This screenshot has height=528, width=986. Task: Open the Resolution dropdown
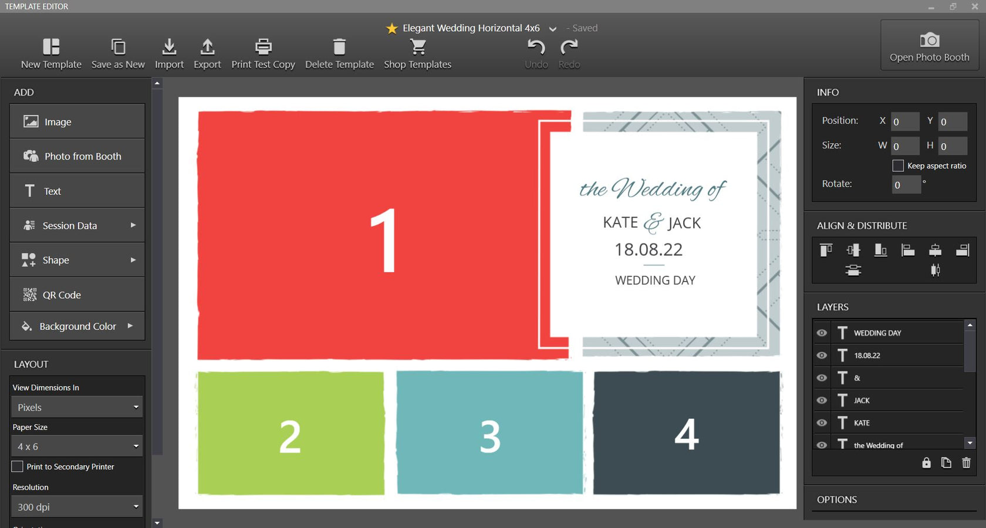point(76,506)
